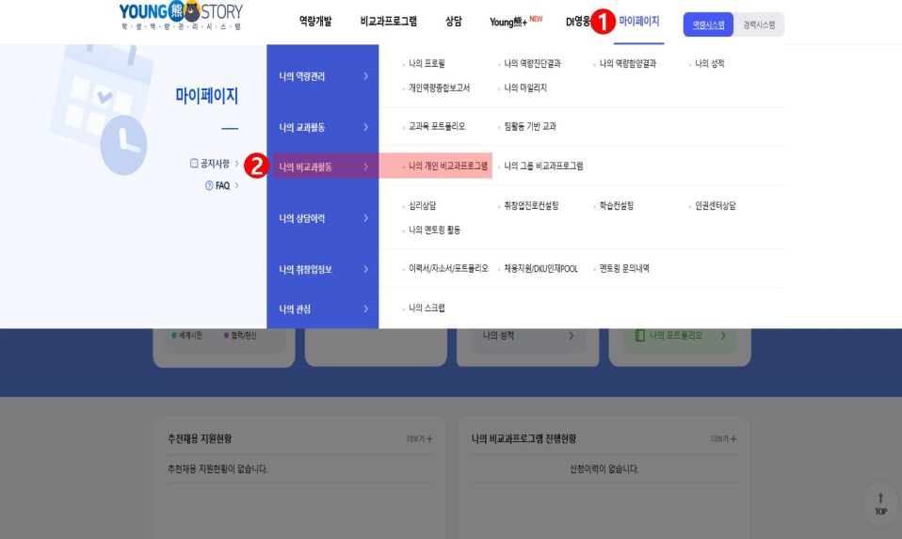Open 나의 멘토링 활동

click(x=434, y=230)
